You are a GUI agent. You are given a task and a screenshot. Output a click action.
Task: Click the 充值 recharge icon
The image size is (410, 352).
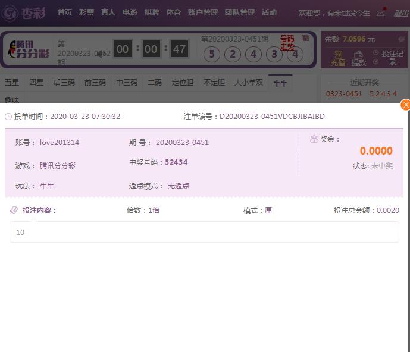[x=338, y=58]
